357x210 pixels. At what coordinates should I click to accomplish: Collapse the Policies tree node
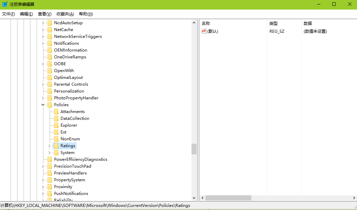(x=43, y=105)
